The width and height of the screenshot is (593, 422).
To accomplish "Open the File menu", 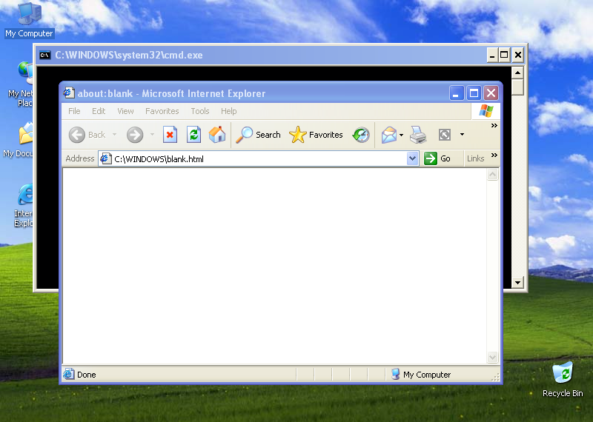I will click(74, 111).
